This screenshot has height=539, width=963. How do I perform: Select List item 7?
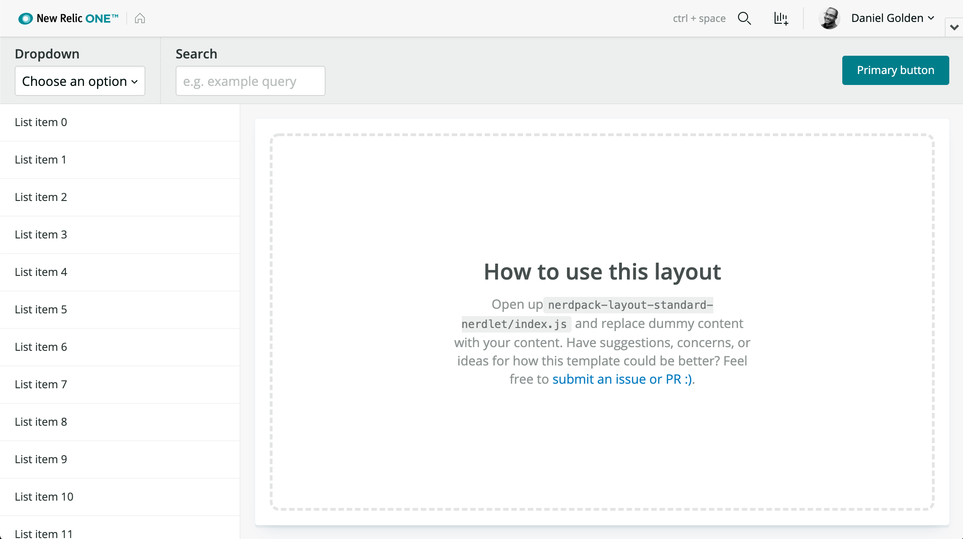pos(41,385)
